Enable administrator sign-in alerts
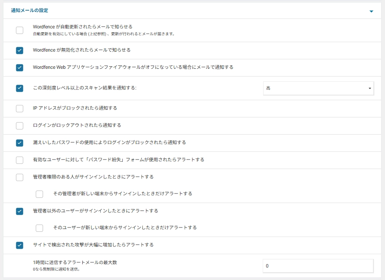This screenshot has width=385, height=280. (x=19, y=176)
